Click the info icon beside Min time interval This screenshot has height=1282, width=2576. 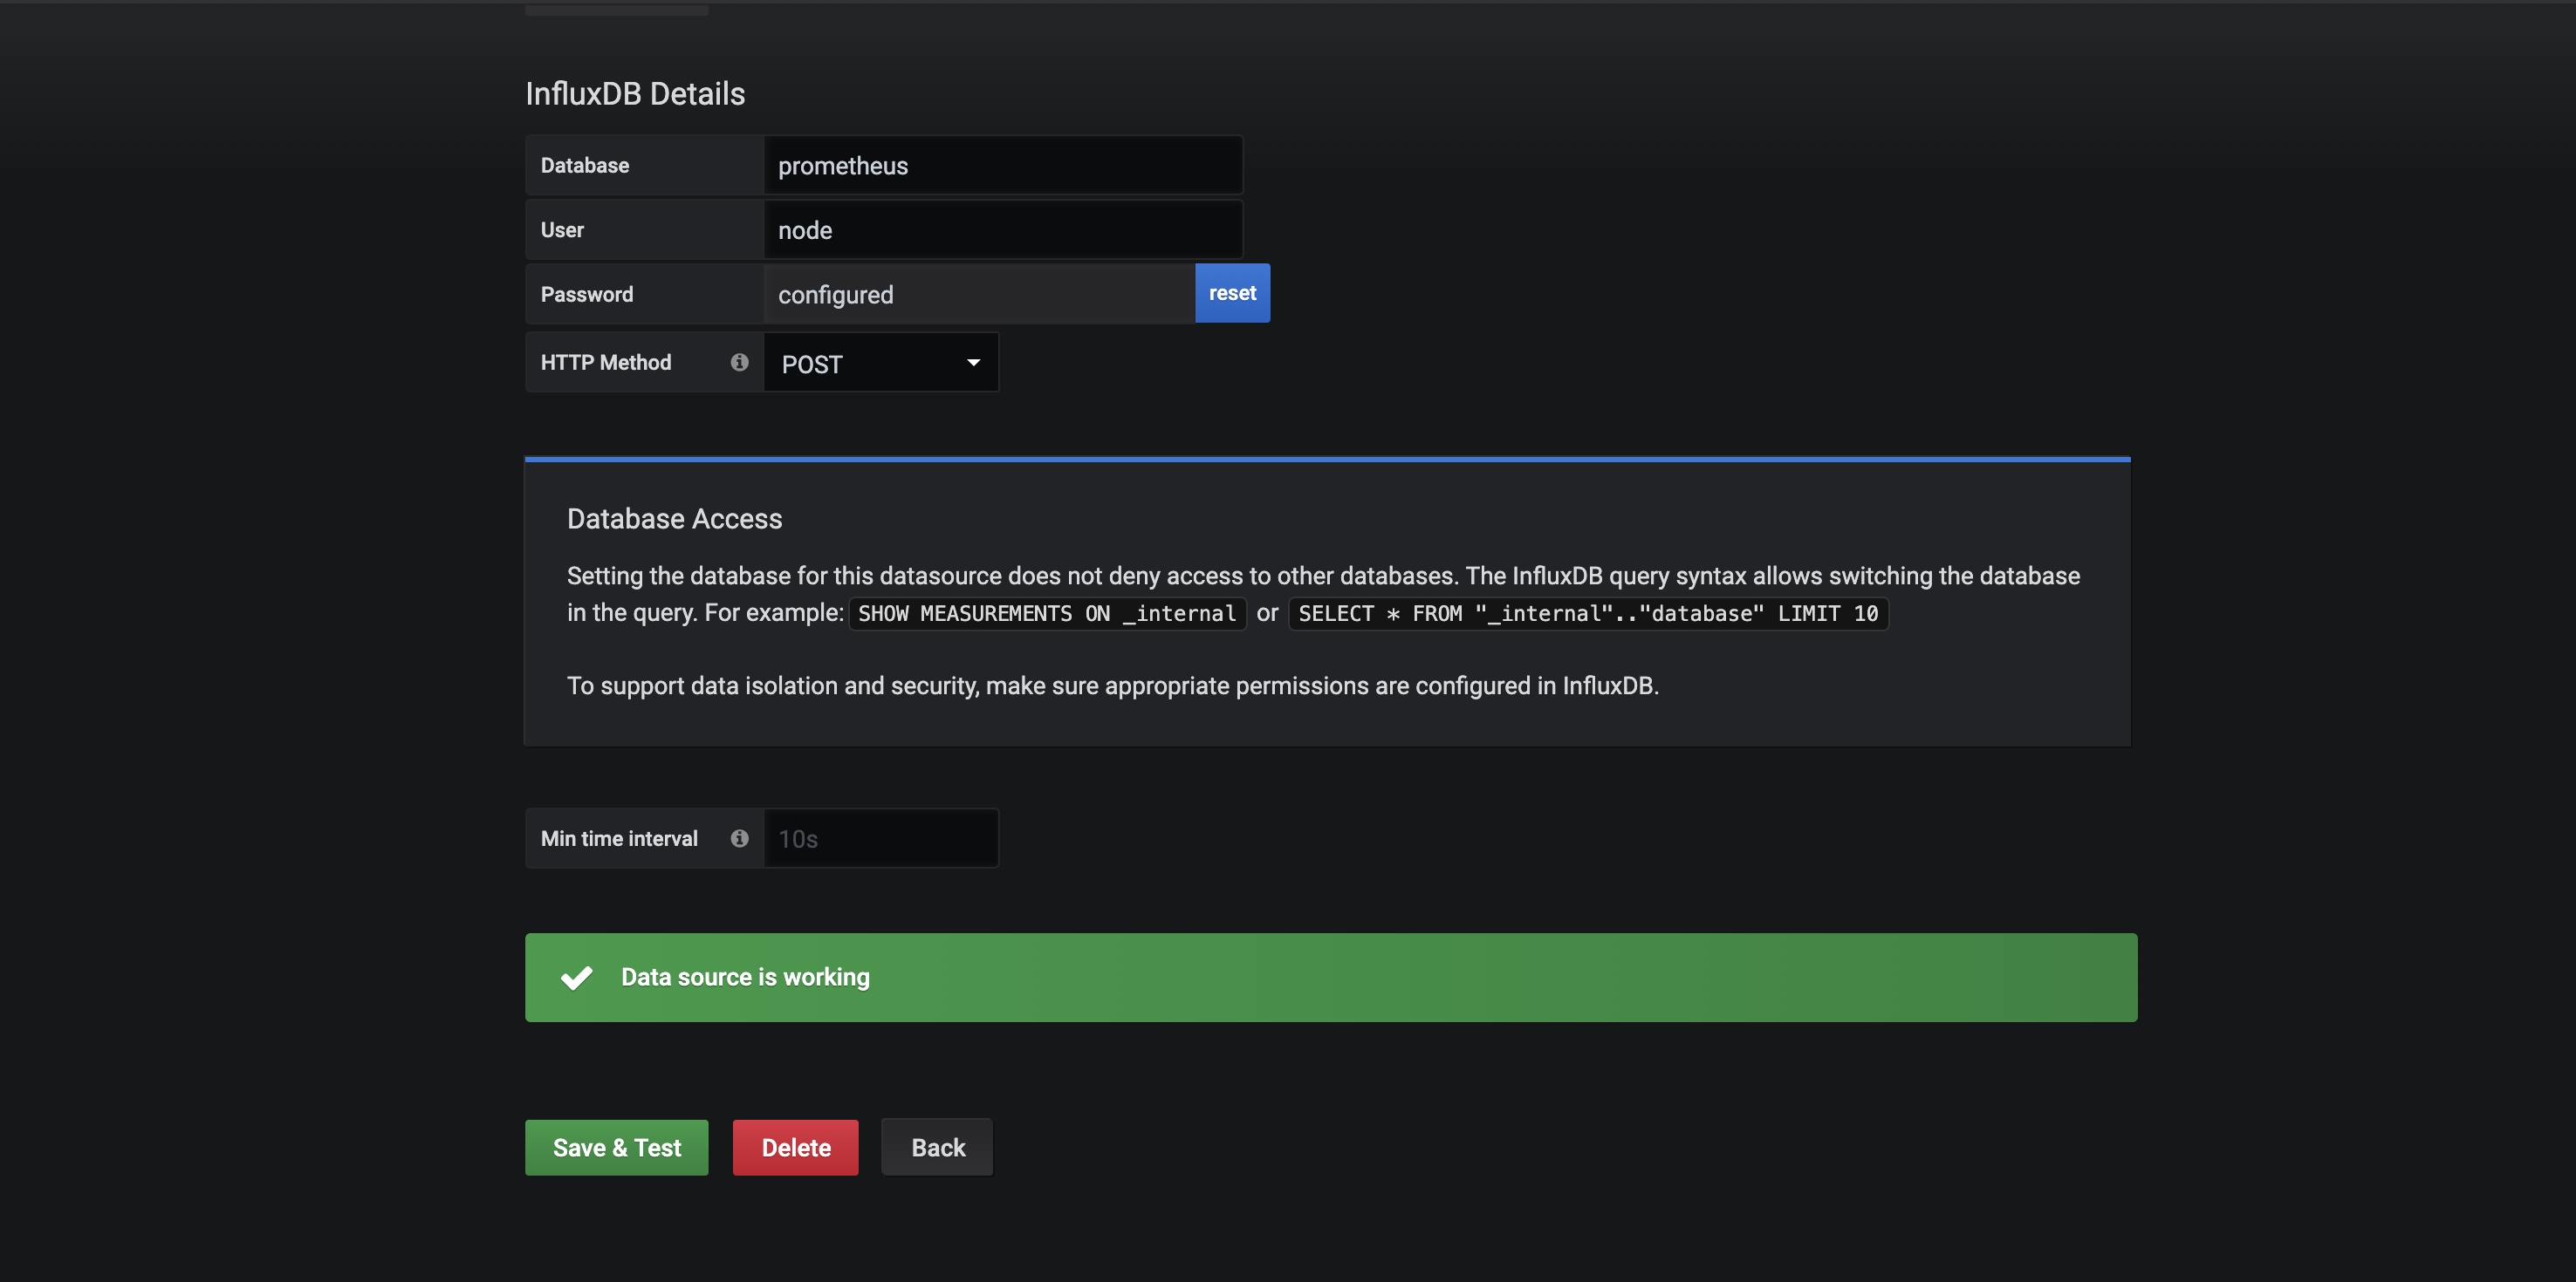point(739,838)
